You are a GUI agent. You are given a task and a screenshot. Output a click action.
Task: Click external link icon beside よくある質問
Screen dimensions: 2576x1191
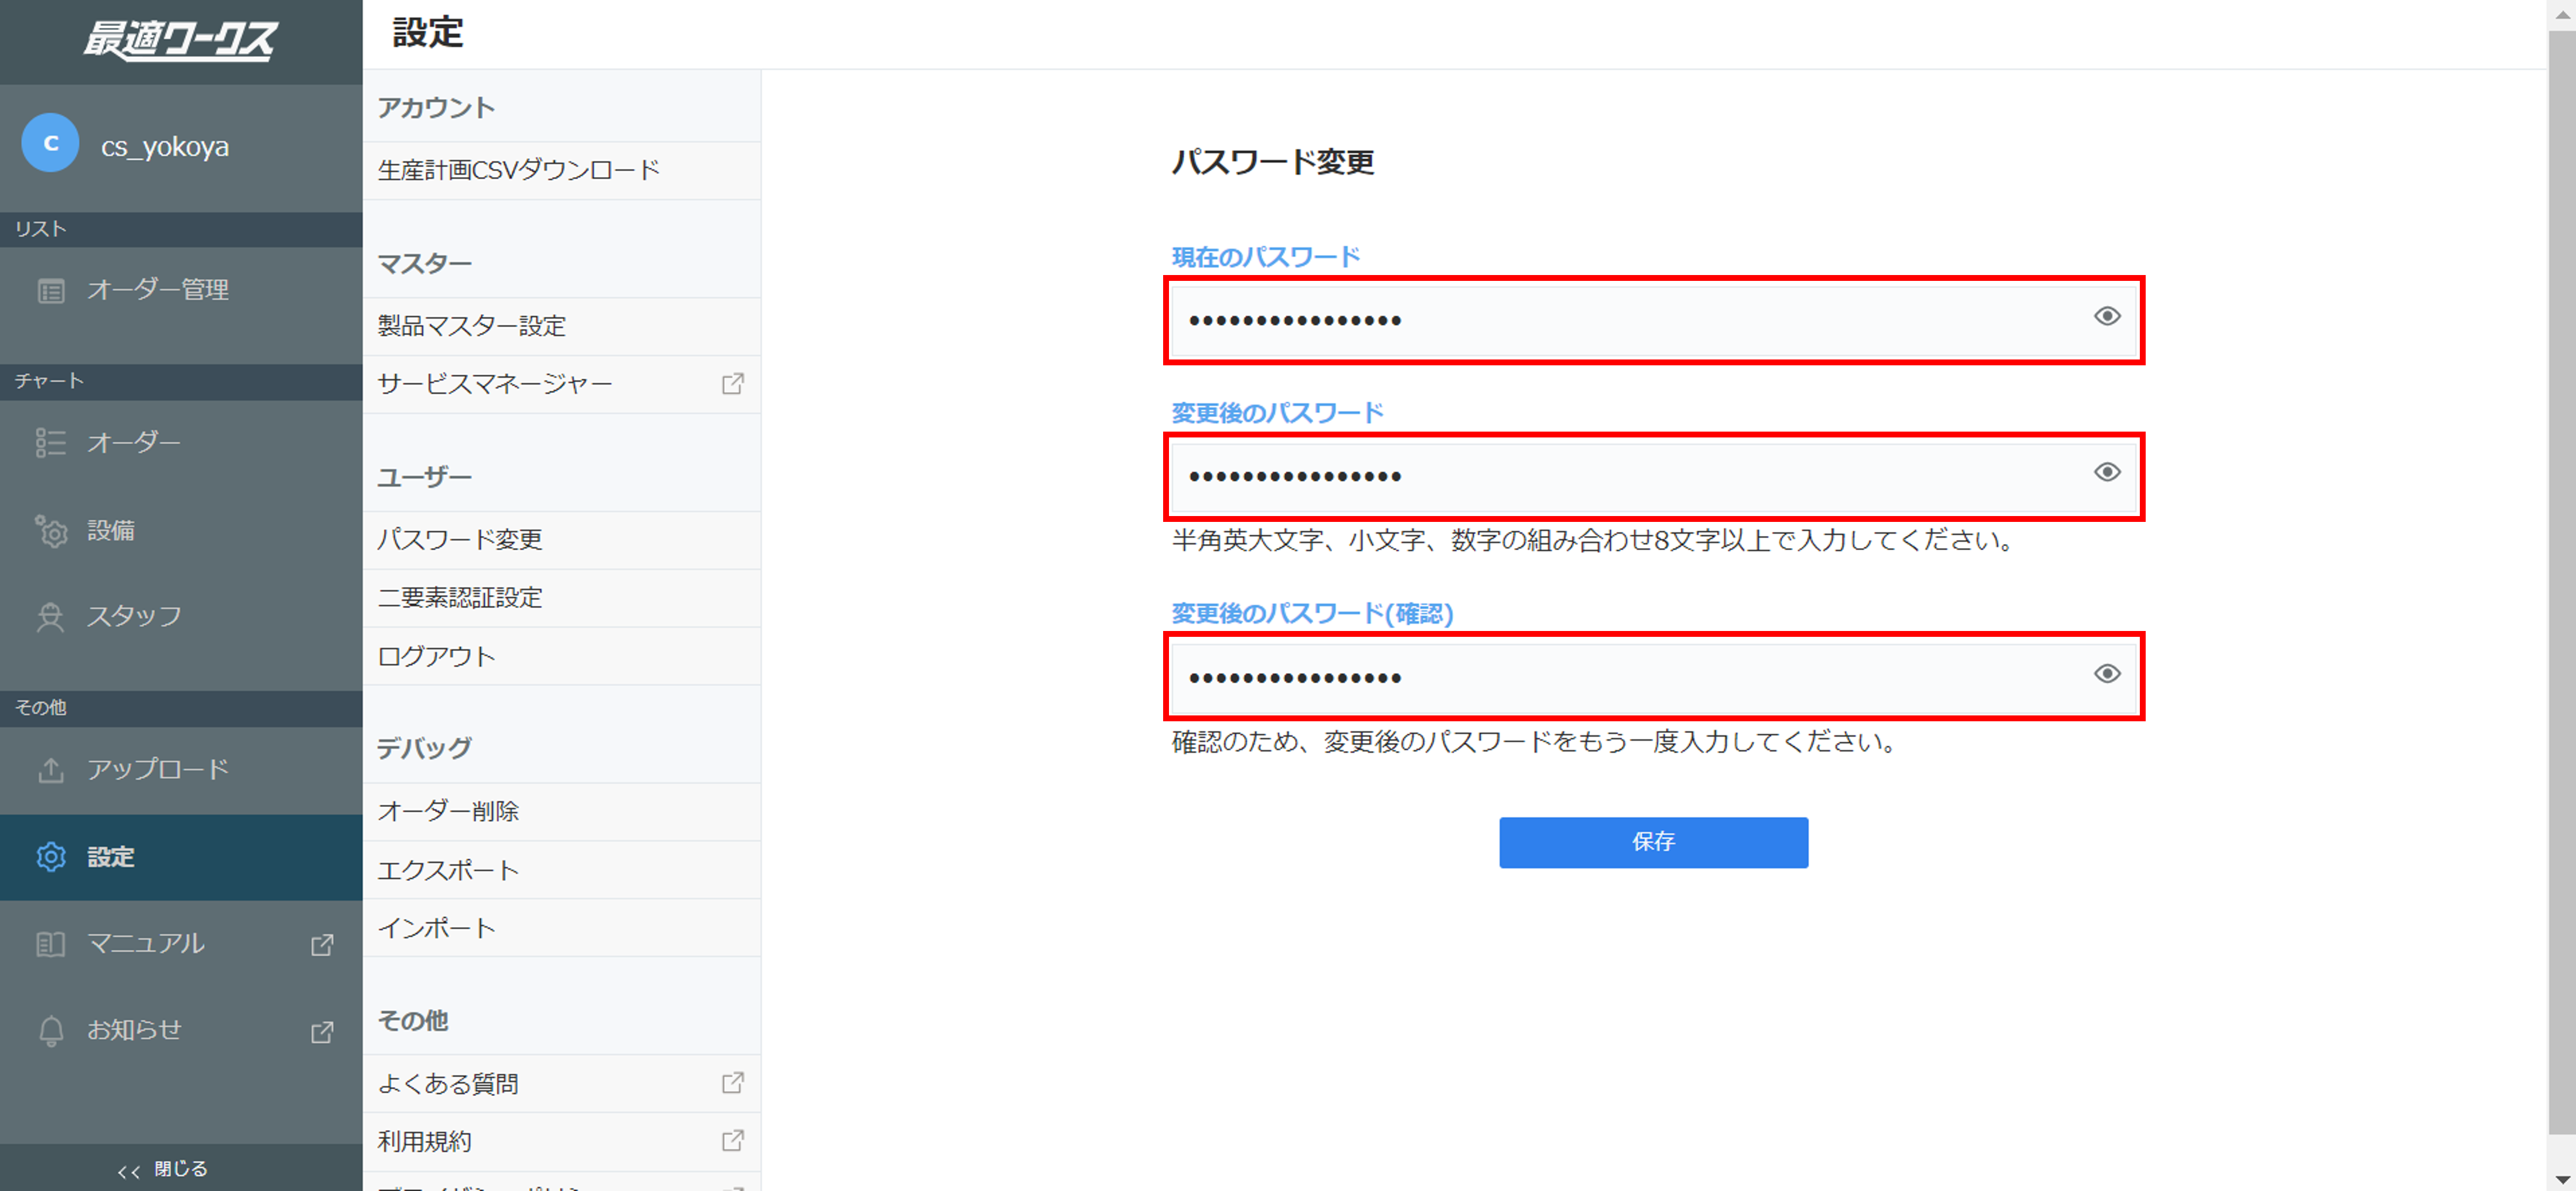tap(733, 1083)
